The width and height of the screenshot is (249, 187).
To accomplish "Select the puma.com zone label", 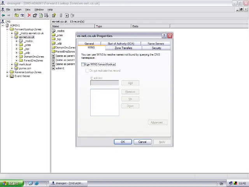I will 25,68.
